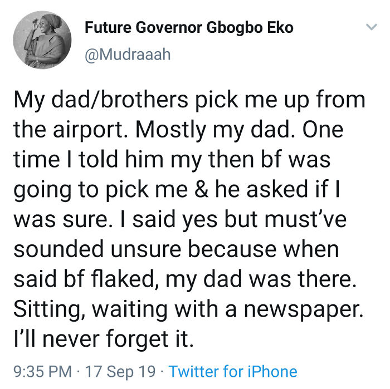
Task: Click "I'll never forget it." line
Action: point(104,339)
